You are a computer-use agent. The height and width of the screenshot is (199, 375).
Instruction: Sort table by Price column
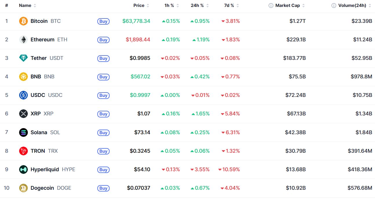(x=141, y=5)
